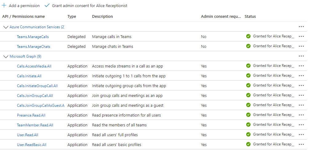The height and width of the screenshot is (150, 309).
Task: Click green granted status icon for User.ReadBasic.All
Action: click(248, 144)
